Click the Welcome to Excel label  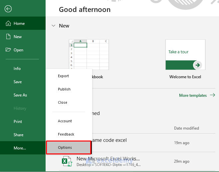coord(185,77)
